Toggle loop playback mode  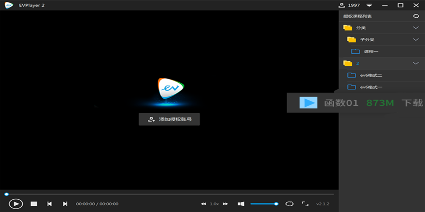coord(290,204)
